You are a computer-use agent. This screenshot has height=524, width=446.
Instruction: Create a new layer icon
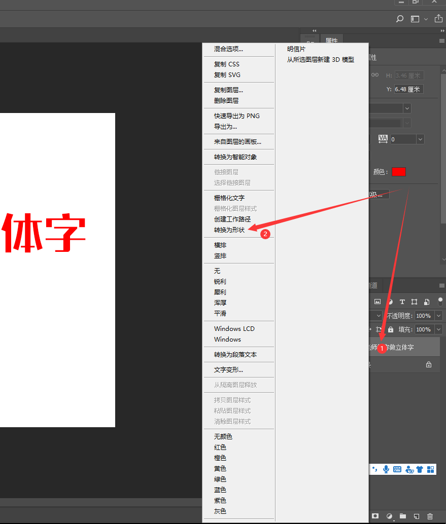click(x=416, y=516)
